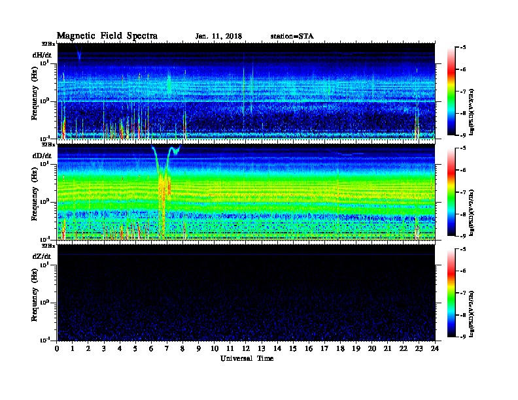Click hour 5 tick label on time axis

click(135, 349)
